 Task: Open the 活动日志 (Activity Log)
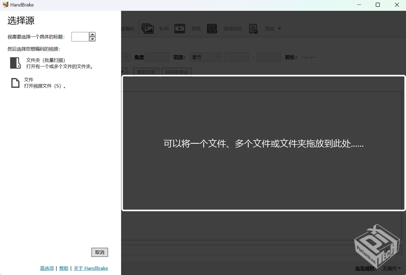233,28
